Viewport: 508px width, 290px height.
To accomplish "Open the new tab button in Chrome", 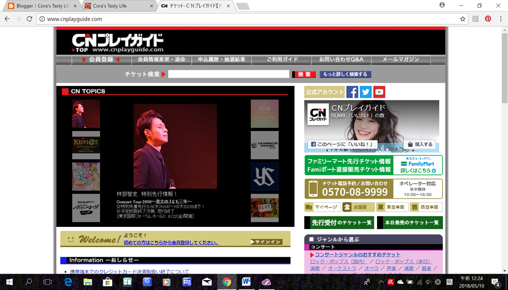I will [243, 6].
